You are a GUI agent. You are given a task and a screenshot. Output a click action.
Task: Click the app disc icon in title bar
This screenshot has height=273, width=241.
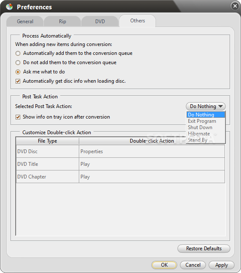tap(9, 7)
